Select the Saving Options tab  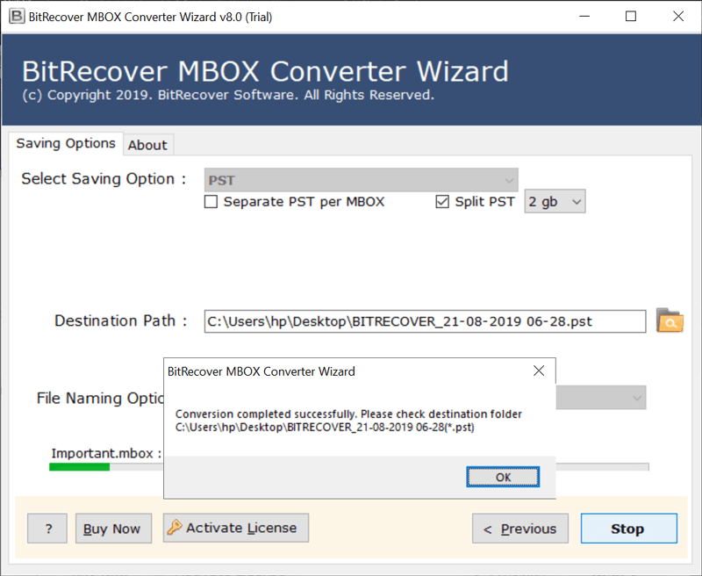(x=66, y=143)
